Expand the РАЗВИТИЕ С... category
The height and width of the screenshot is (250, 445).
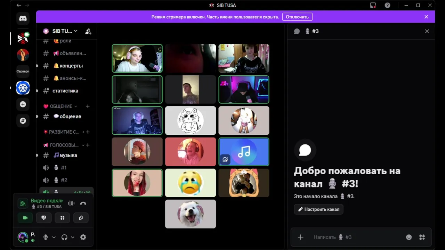[64, 132]
